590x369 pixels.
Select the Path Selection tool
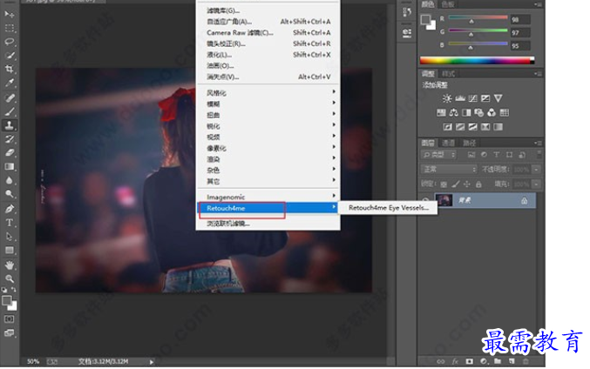coord(10,237)
